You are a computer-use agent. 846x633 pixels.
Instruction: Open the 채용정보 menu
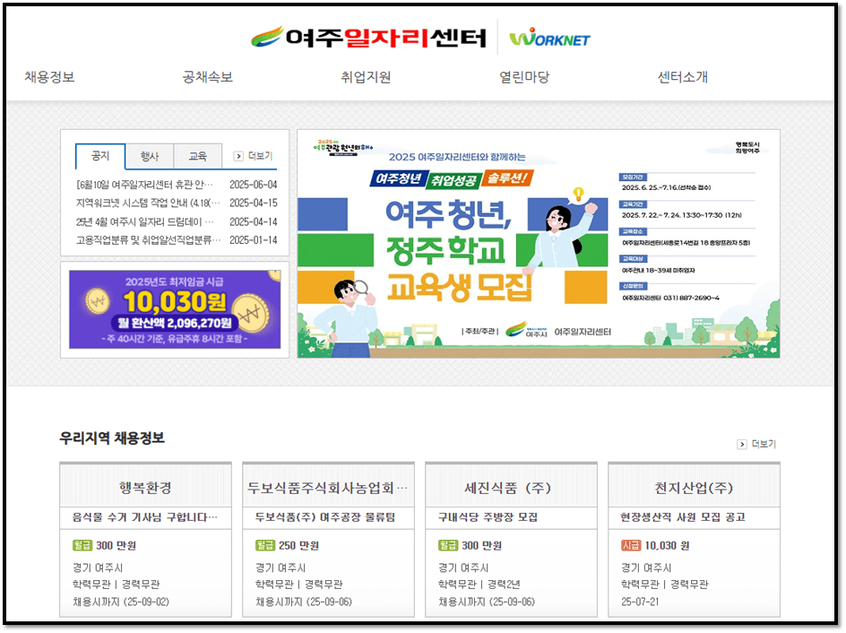coord(49,78)
